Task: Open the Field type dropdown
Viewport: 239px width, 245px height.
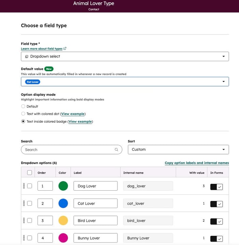Action: tap(125, 56)
